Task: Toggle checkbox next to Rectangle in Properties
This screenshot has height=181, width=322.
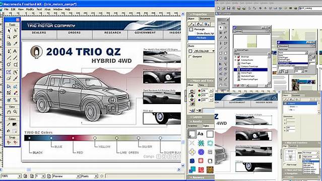Action: coord(191,29)
